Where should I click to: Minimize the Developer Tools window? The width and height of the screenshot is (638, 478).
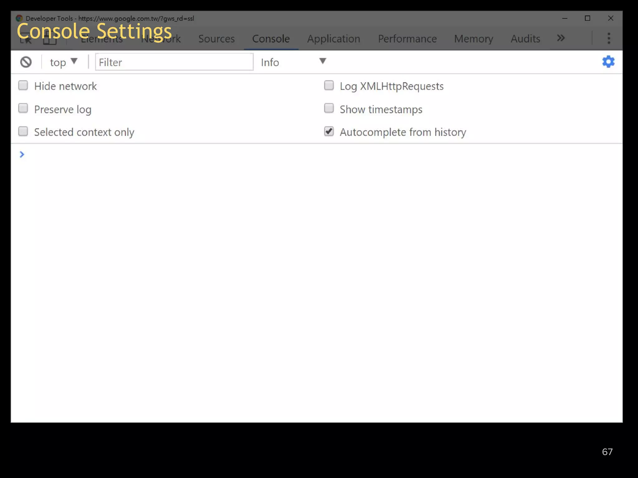pos(564,18)
